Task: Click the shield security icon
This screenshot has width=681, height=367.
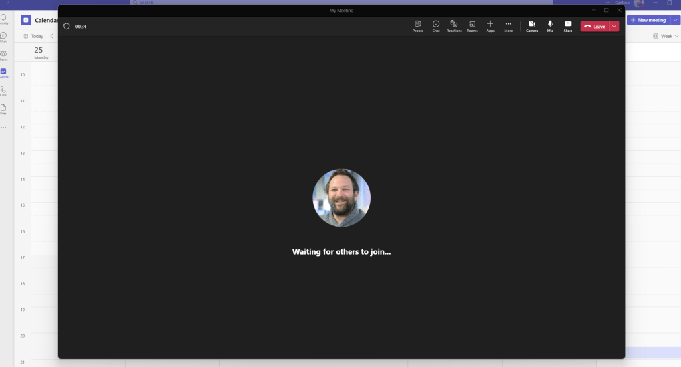Action: [67, 27]
